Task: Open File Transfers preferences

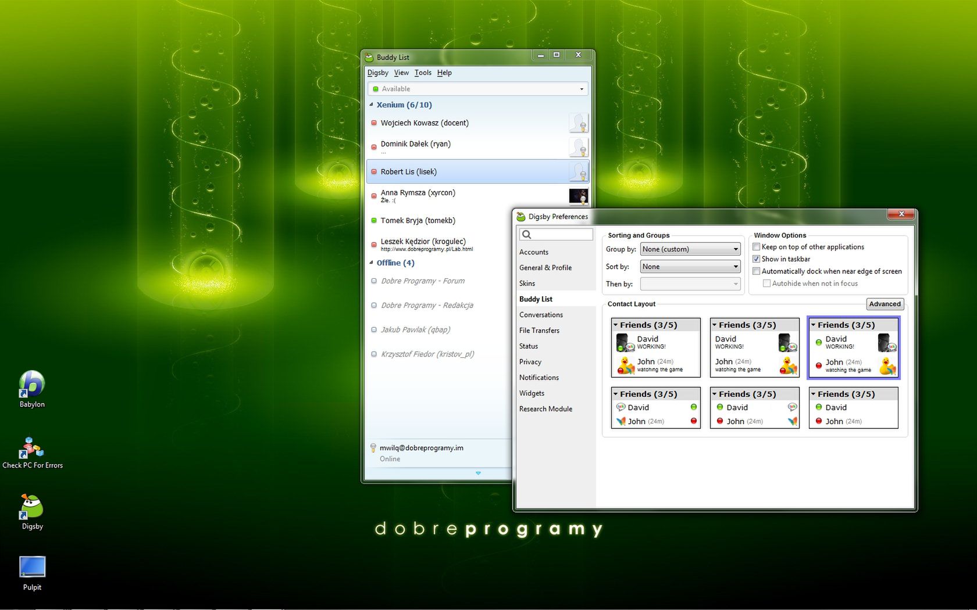Action: [555, 331]
